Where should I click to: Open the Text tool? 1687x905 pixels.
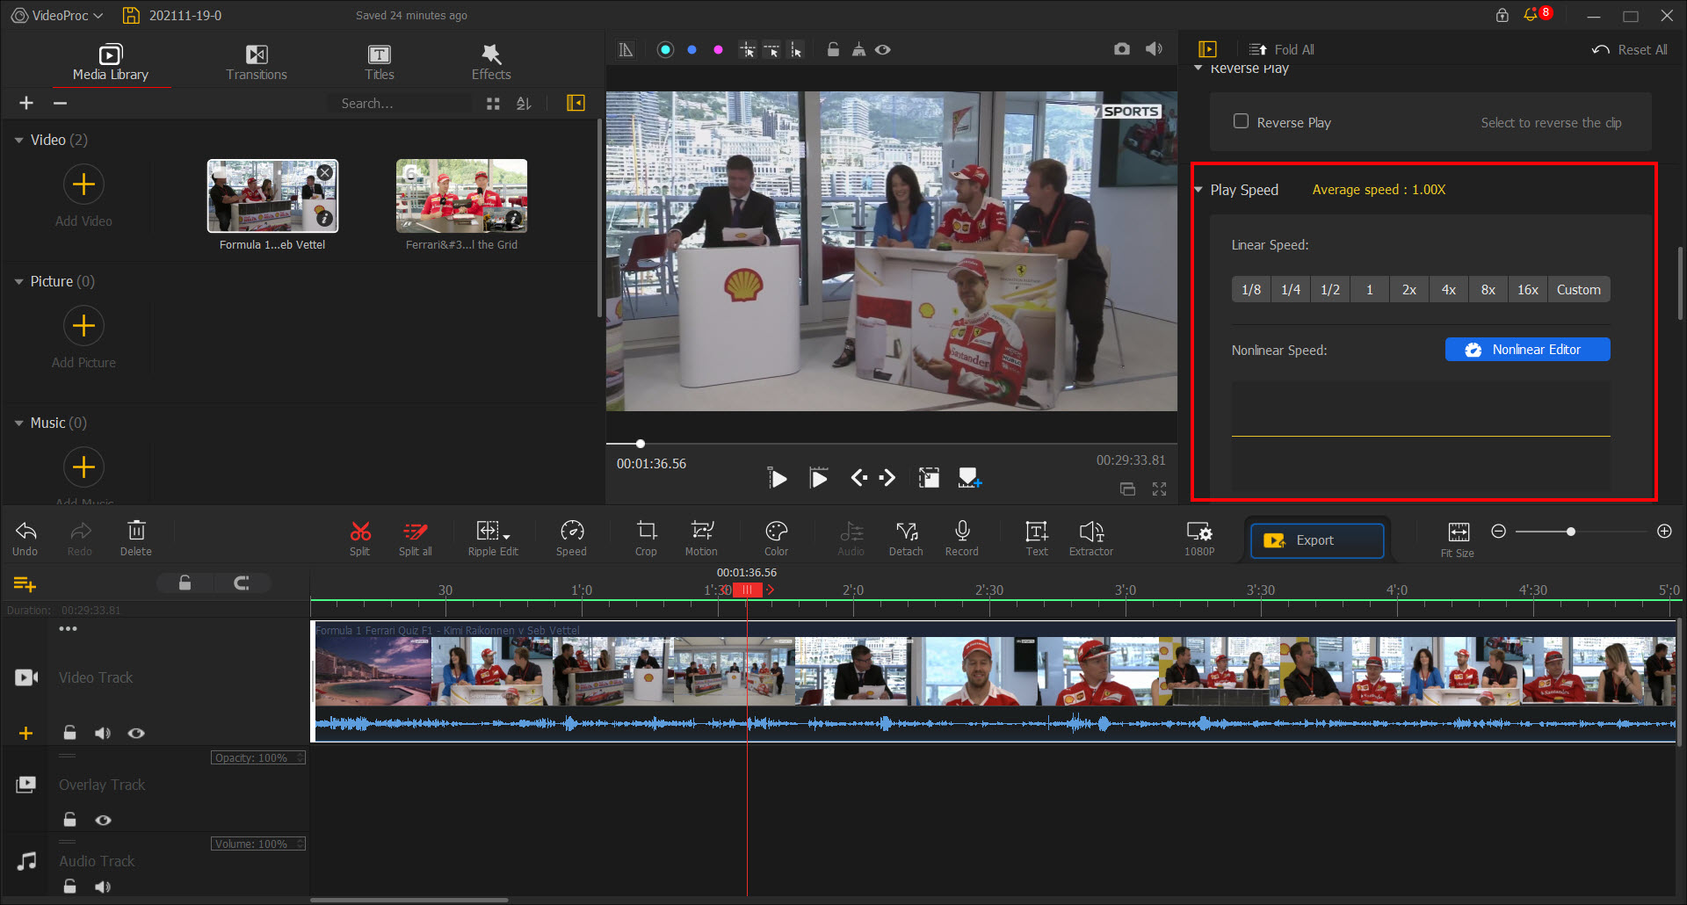point(1036,537)
